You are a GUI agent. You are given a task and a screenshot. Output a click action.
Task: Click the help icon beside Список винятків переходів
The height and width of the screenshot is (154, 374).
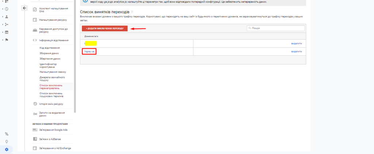tap(132, 12)
